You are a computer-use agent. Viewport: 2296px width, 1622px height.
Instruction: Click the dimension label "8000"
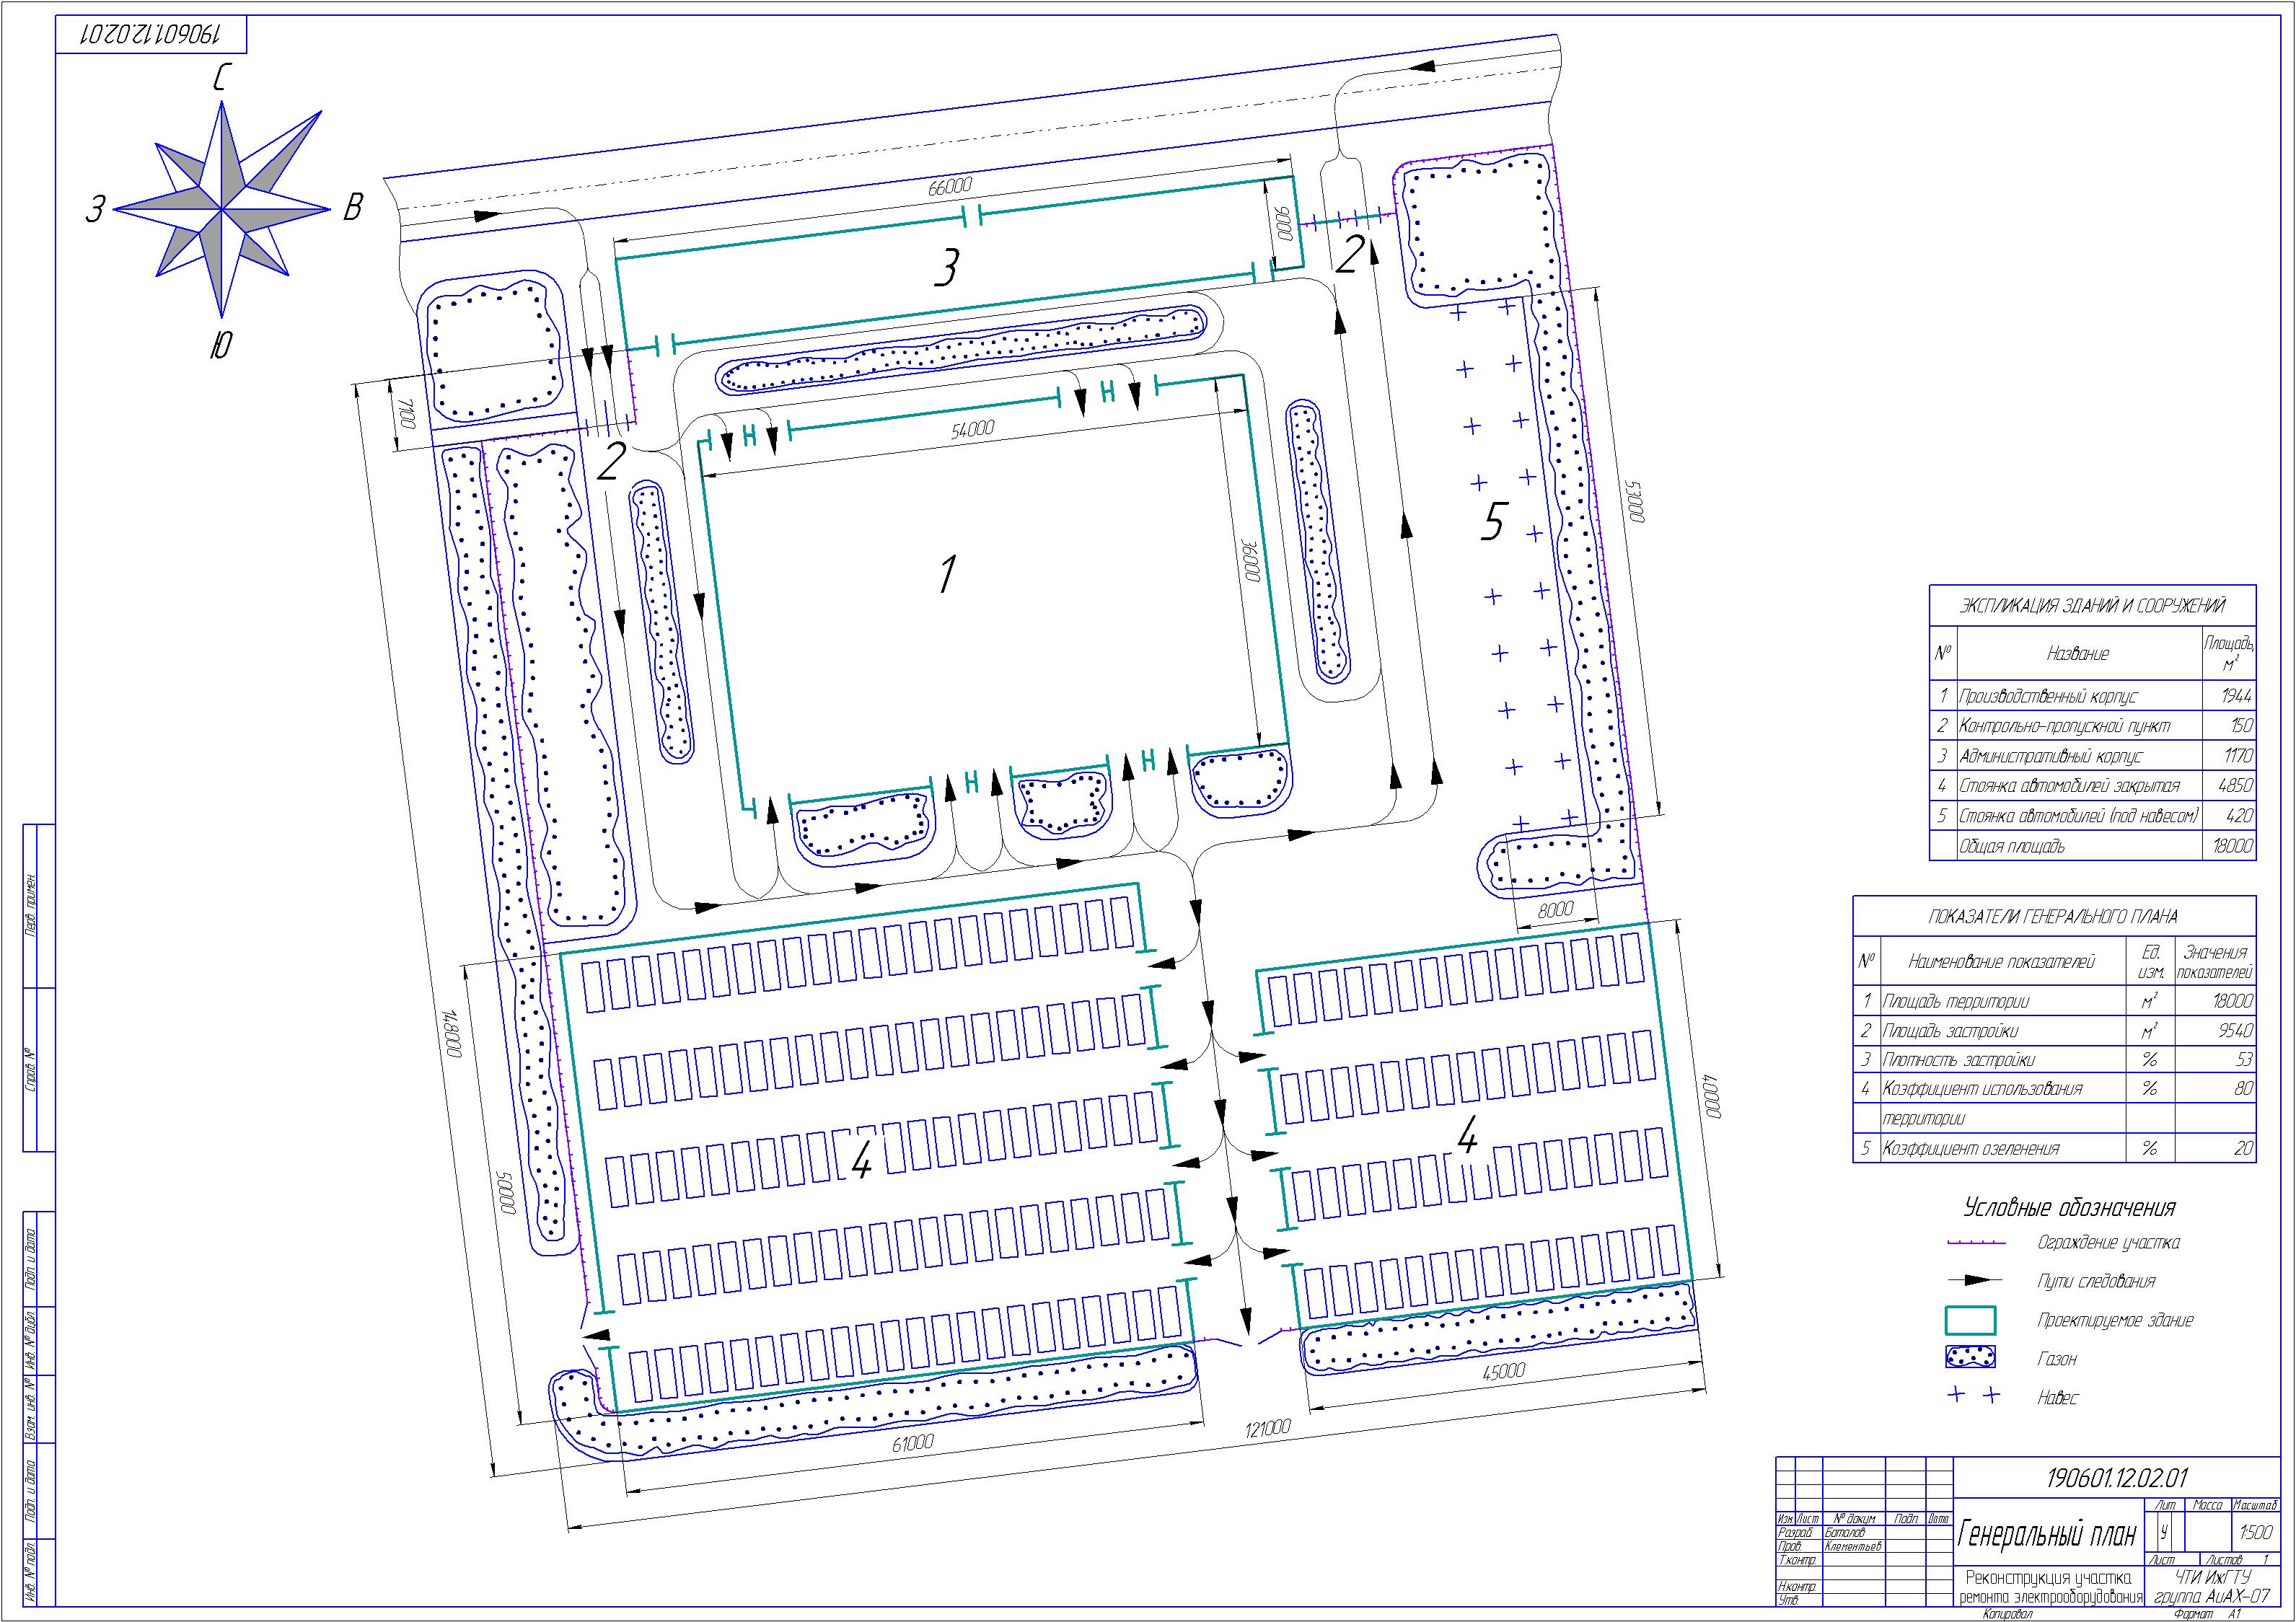[1555, 910]
